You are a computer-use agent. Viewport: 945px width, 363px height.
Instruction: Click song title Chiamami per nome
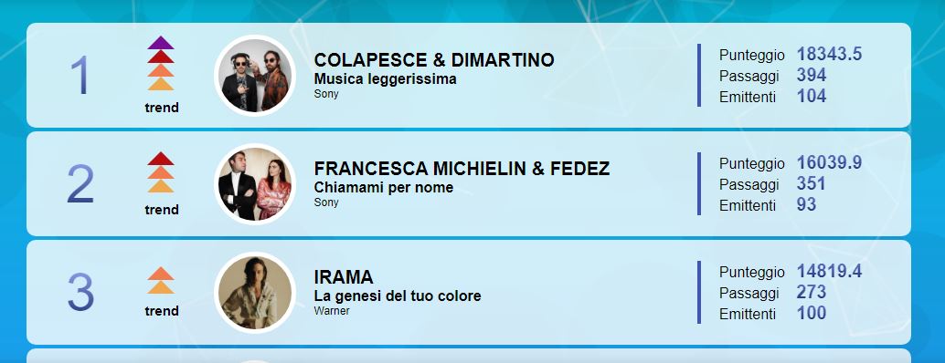click(x=383, y=188)
